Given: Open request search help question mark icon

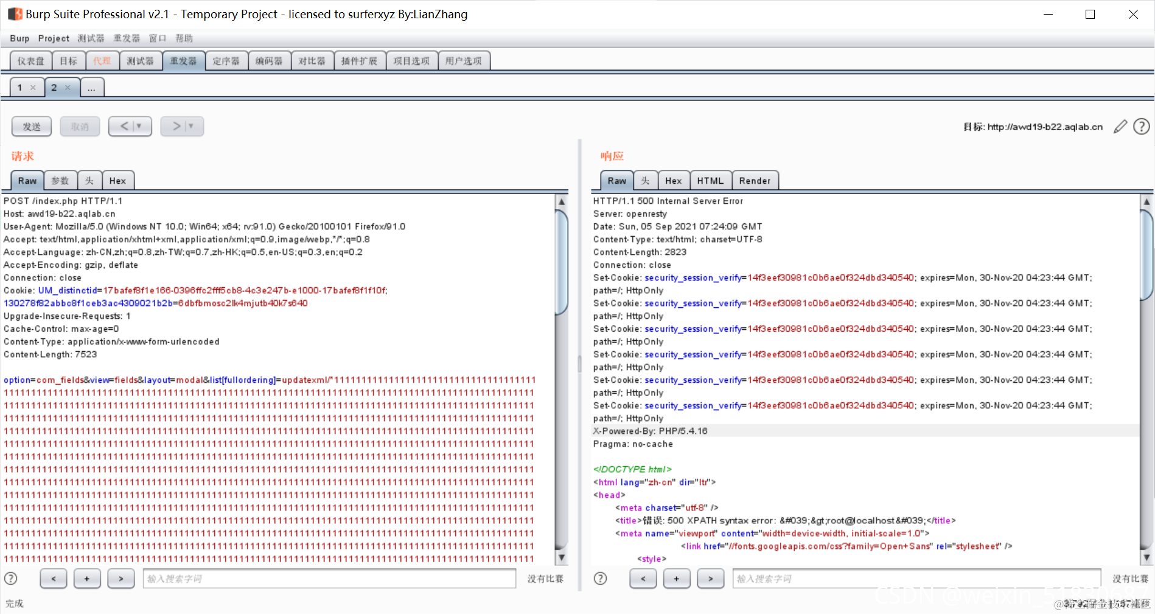Looking at the screenshot, I should click(11, 579).
